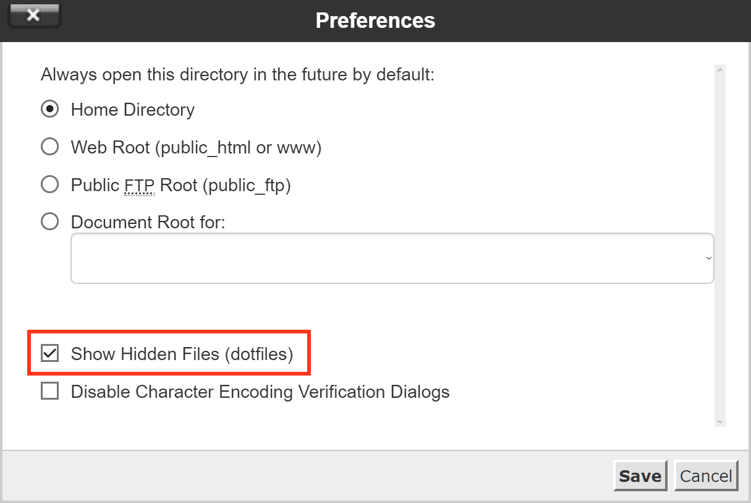Click the vertical scrollbar track
751x503 pixels.
coord(720,246)
